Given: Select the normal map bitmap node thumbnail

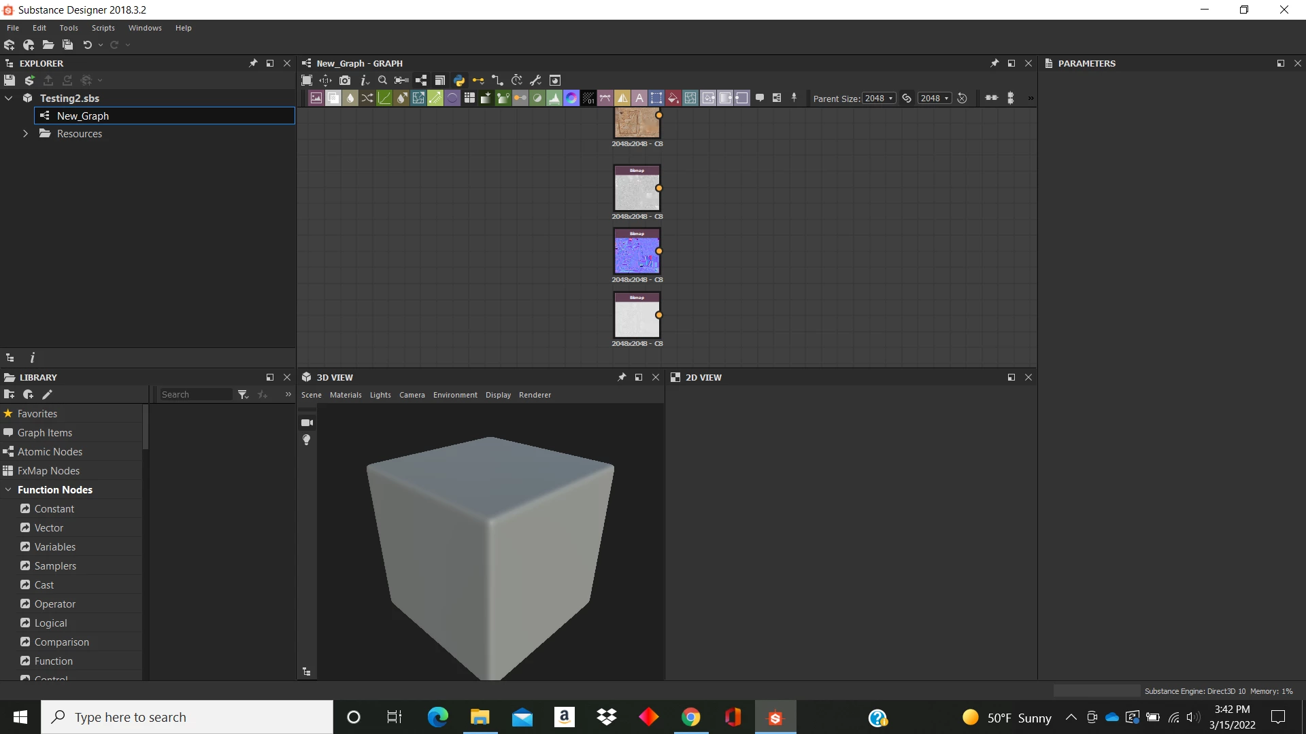Looking at the screenshot, I should point(637,252).
